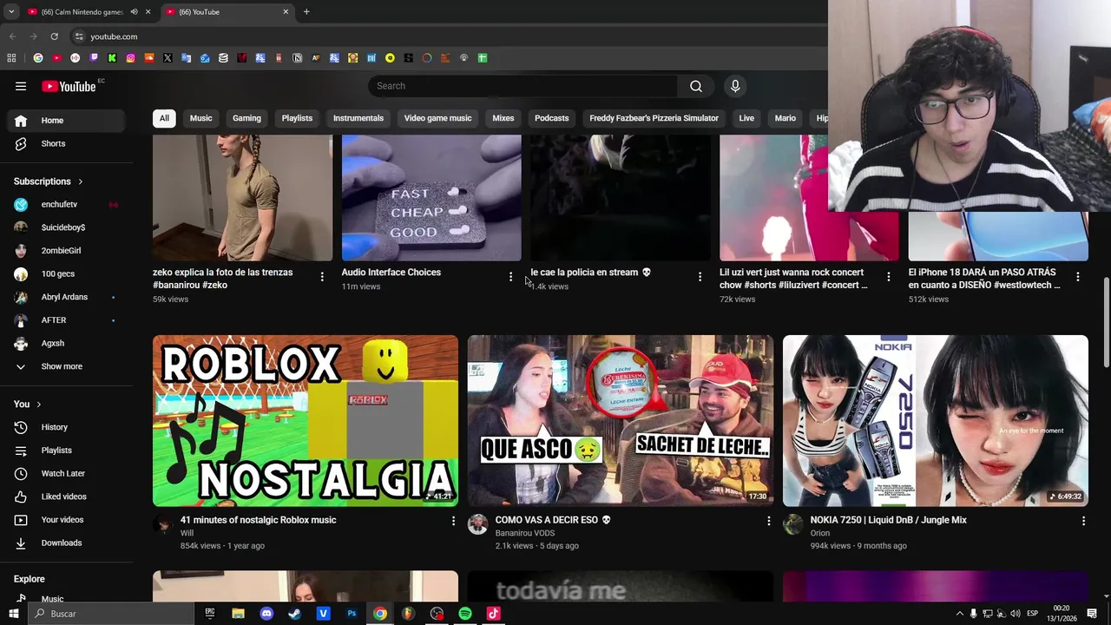1111x625 pixels.
Task: Select the Video game music chip
Action: click(437, 118)
